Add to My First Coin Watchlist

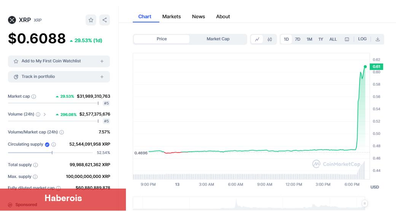[x=59, y=61]
